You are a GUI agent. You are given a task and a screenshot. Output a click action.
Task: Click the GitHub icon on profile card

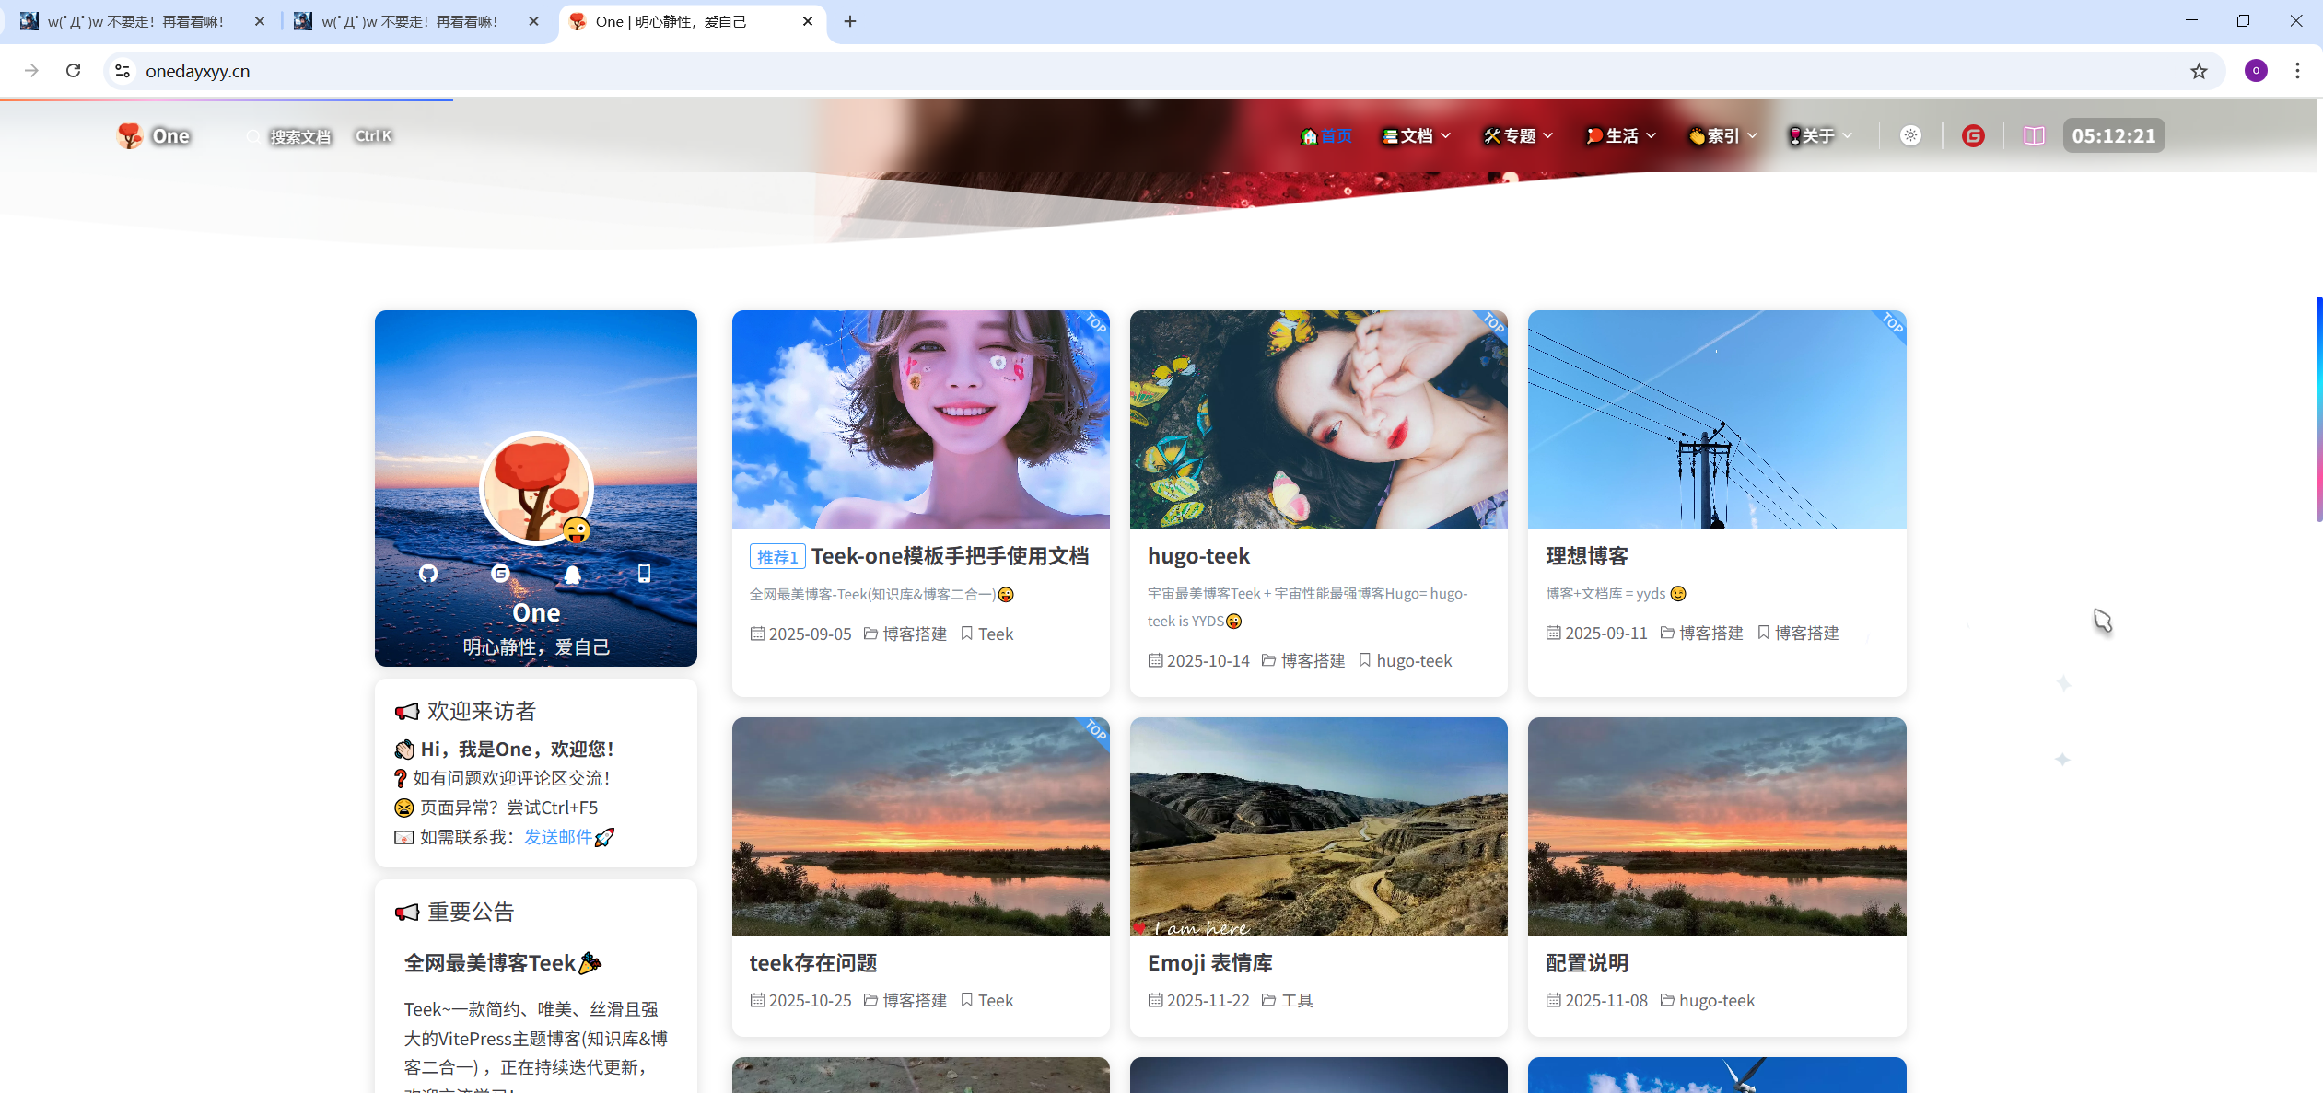point(428,574)
